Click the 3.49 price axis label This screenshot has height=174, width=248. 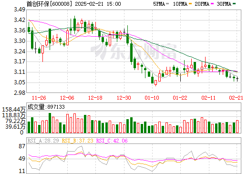point(20,10)
